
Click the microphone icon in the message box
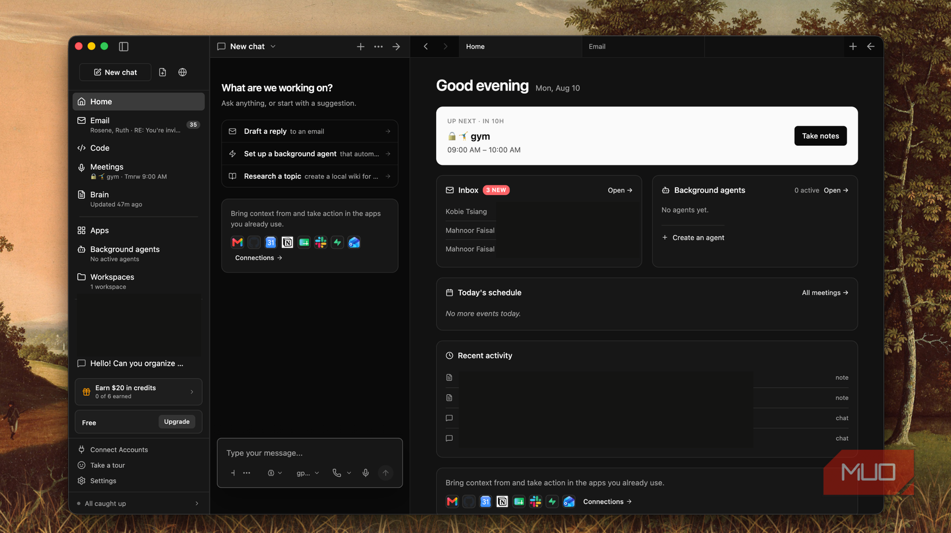pos(365,473)
